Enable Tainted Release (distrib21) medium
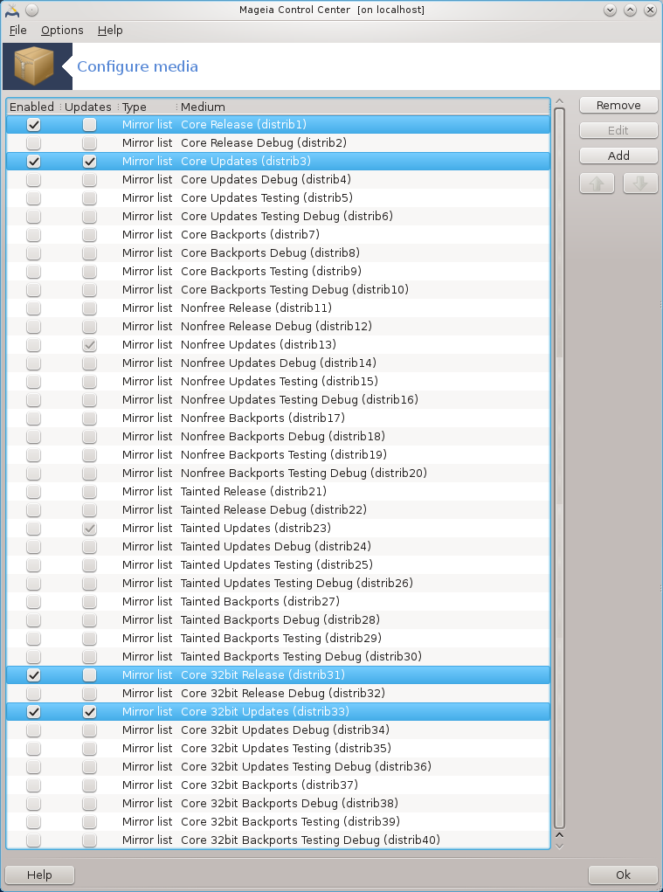The image size is (663, 892). pos(33,492)
